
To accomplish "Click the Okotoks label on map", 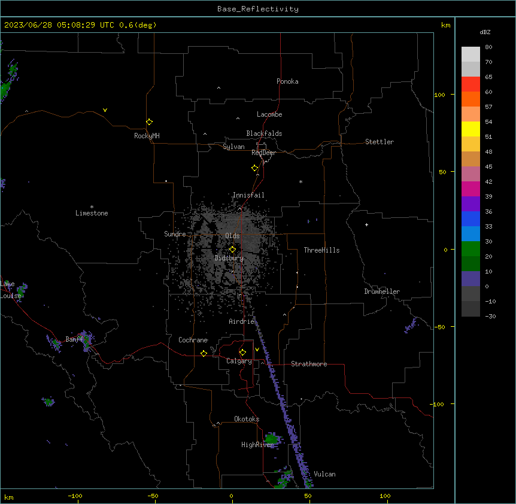I will pos(247,419).
